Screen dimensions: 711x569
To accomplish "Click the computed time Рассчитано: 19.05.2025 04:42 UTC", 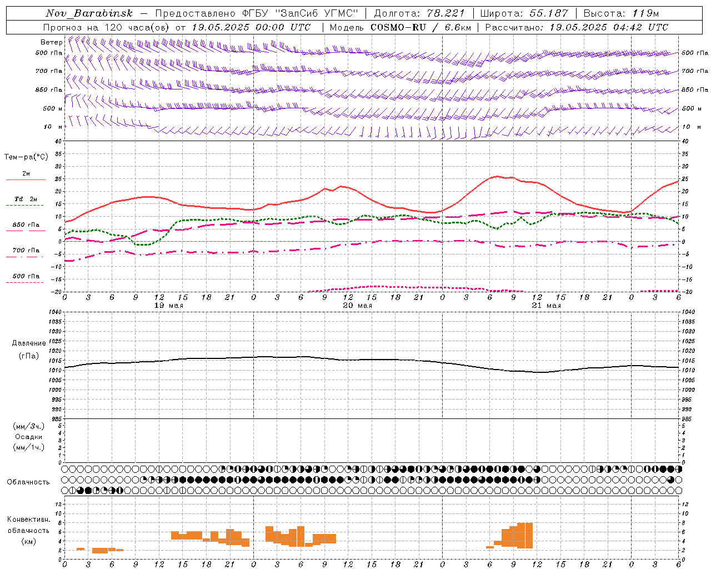I will click(577, 27).
